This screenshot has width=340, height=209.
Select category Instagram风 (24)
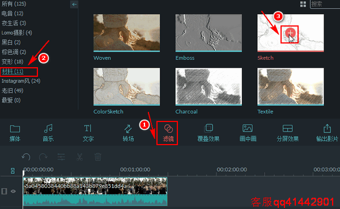pos(21,81)
